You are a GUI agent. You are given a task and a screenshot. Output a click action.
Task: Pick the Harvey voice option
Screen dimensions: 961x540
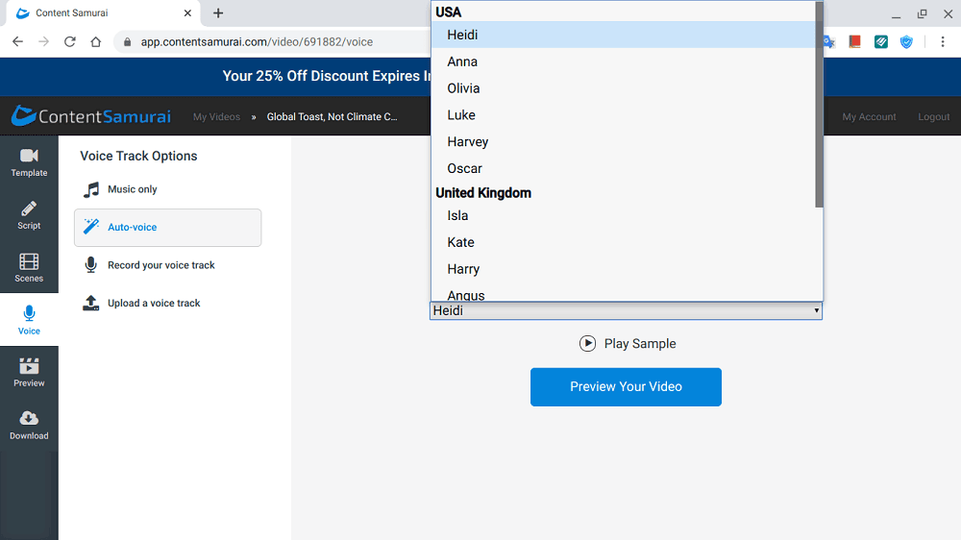coord(468,141)
